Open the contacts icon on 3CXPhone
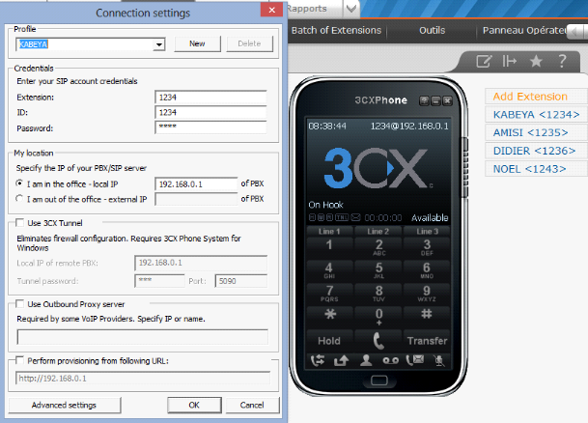Screen dimensions: 588x423 click(366, 360)
